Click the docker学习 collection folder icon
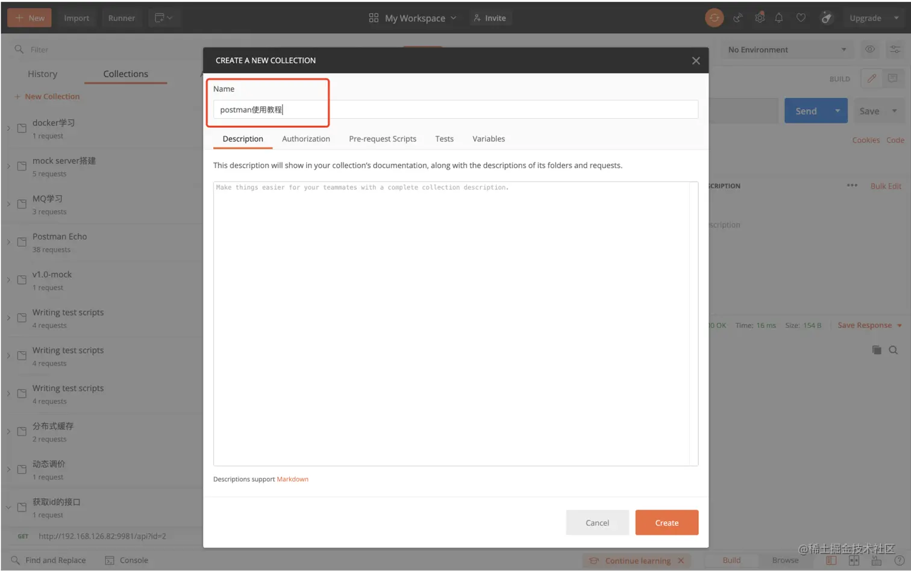The image size is (911, 571). coord(22,128)
